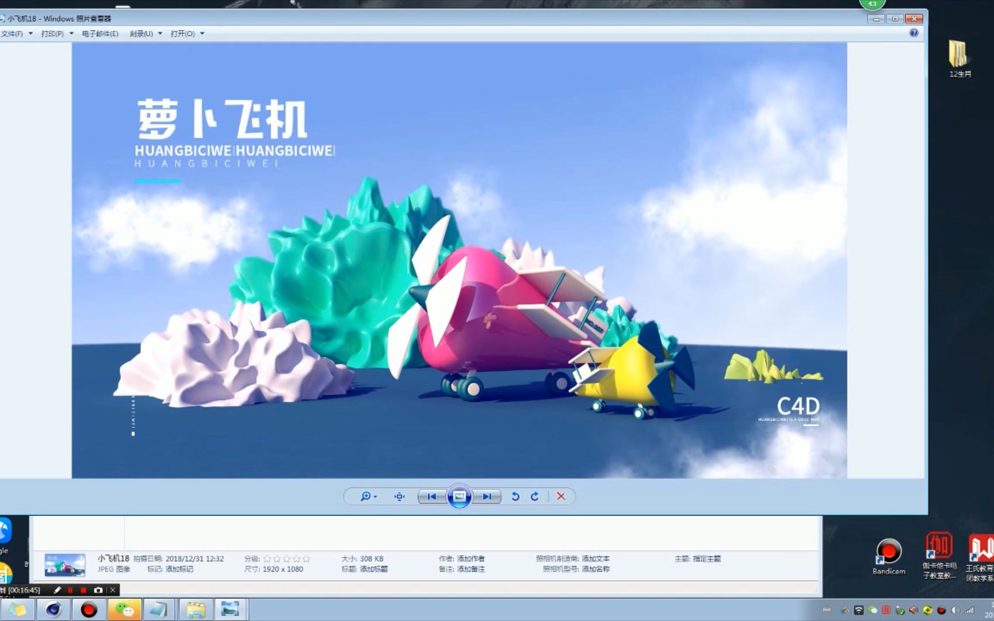This screenshot has width=994, height=621.
Task: Pause the Bandicam recording
Action: [x=70, y=590]
